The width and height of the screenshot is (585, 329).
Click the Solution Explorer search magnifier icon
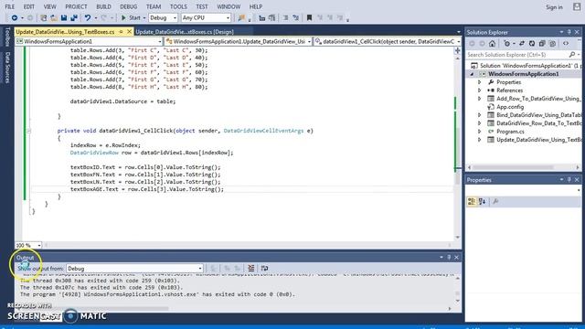pyautogui.click(x=572, y=55)
